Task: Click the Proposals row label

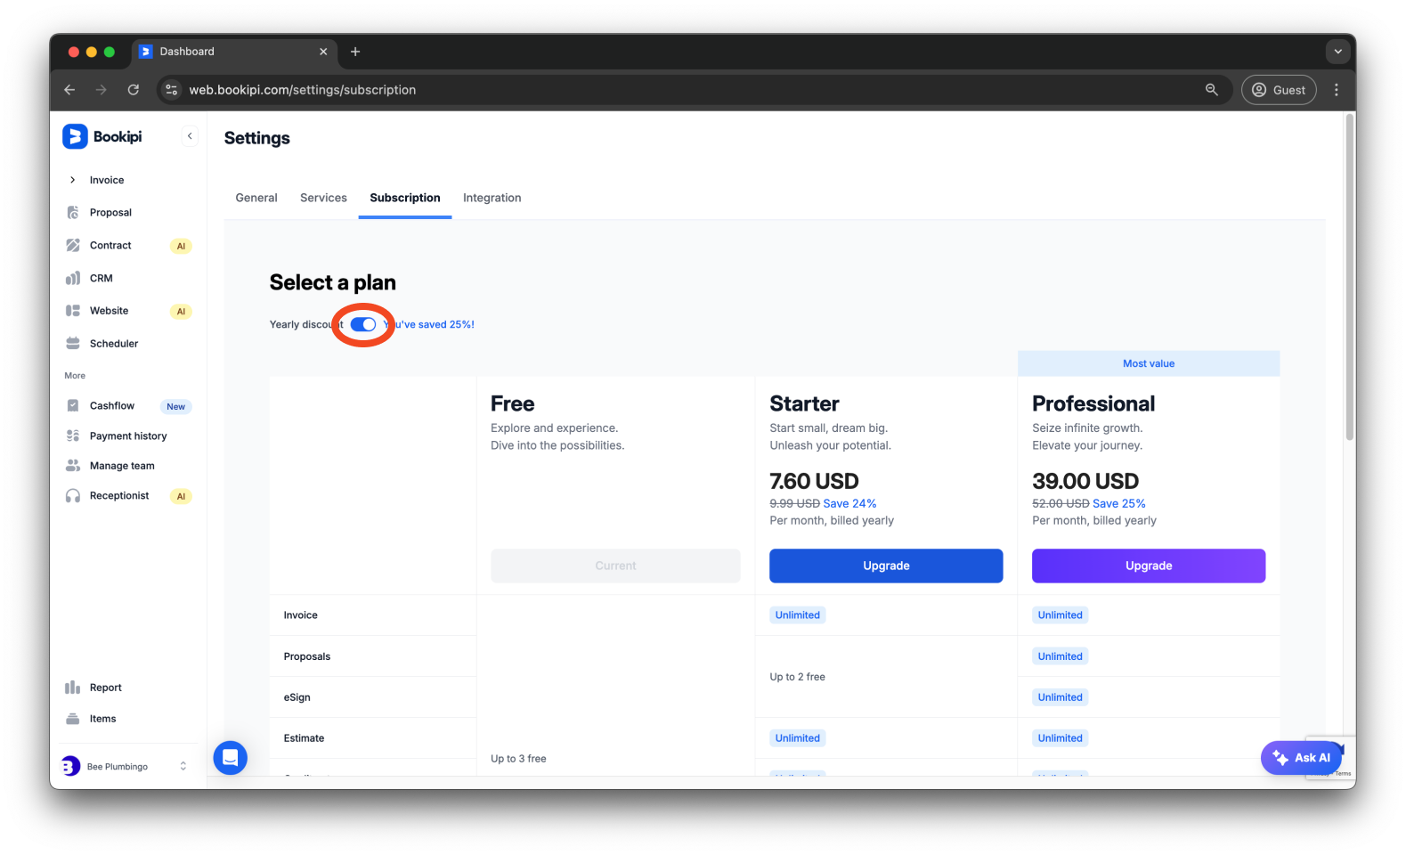Action: click(x=307, y=656)
